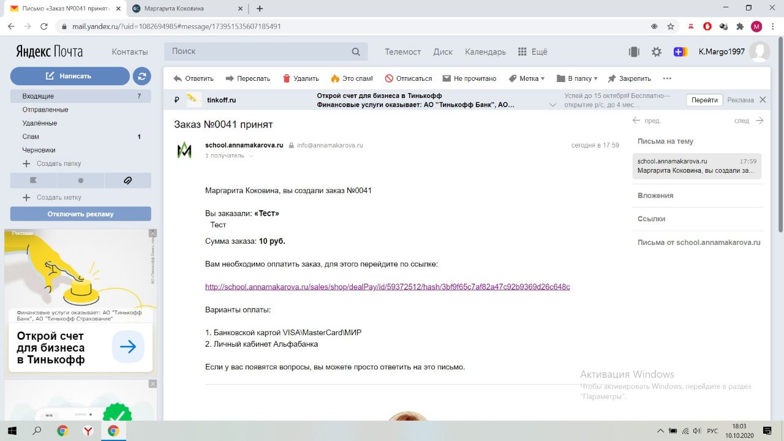Open Контакты in the header

[130, 52]
